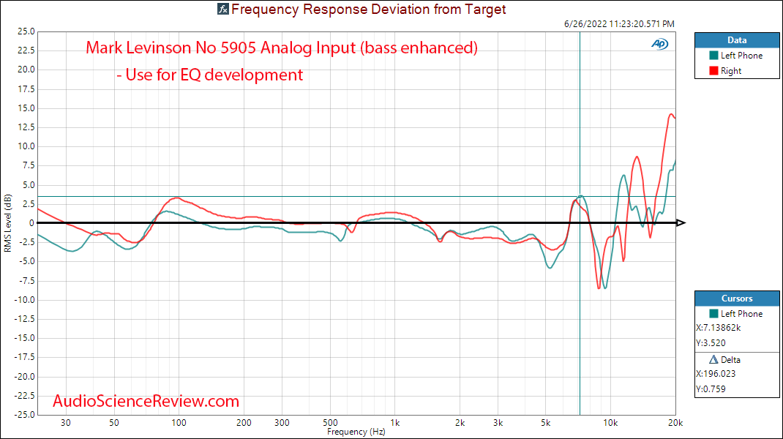Click the cursor value "X:7.13862k"
The image size is (783, 439).
click(718, 328)
